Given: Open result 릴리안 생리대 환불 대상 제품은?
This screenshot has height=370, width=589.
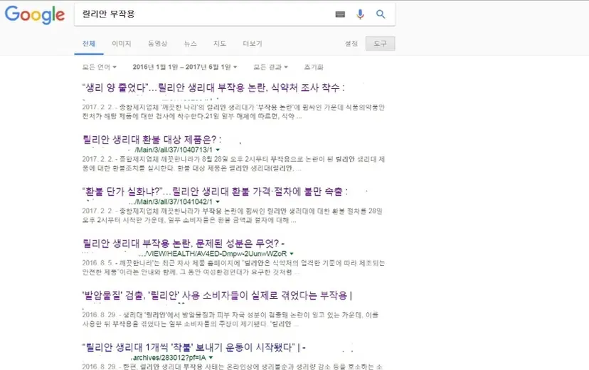Looking at the screenshot, I should tap(152, 139).
